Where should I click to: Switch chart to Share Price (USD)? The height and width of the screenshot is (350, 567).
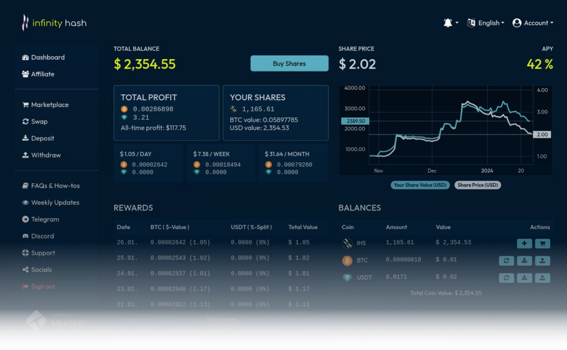477,185
